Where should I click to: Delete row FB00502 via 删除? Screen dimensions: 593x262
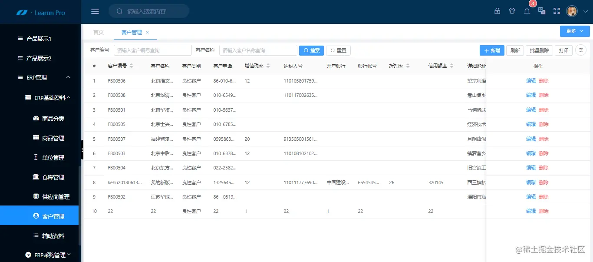(x=544, y=197)
